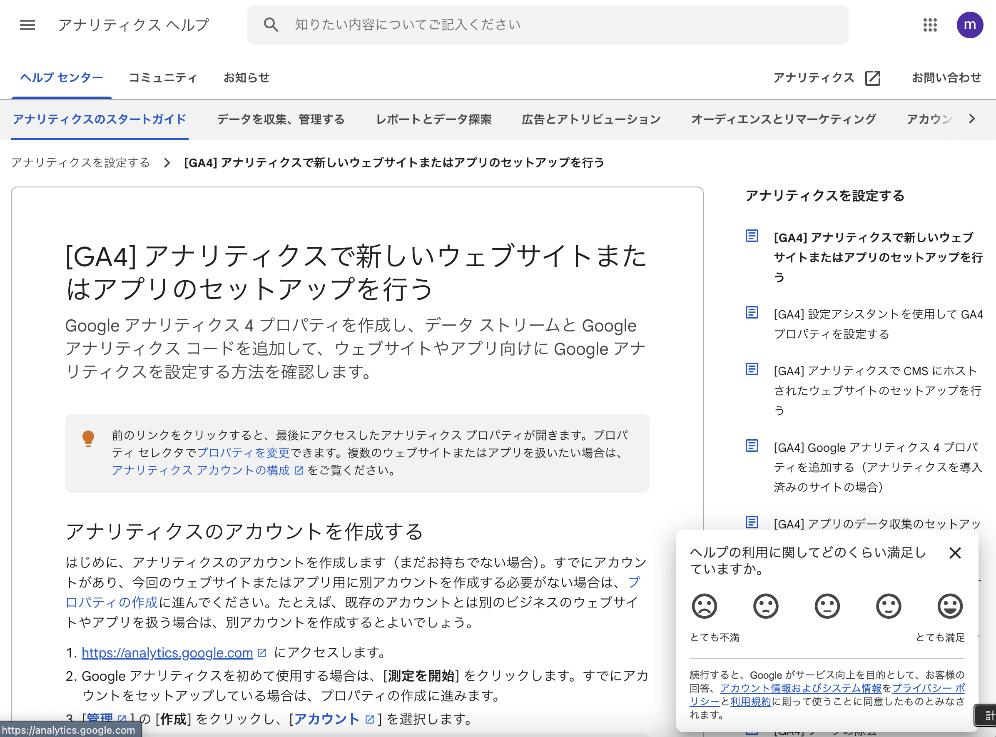Select the slightly satisfied face
This screenshot has width=996, height=737.
(x=889, y=606)
